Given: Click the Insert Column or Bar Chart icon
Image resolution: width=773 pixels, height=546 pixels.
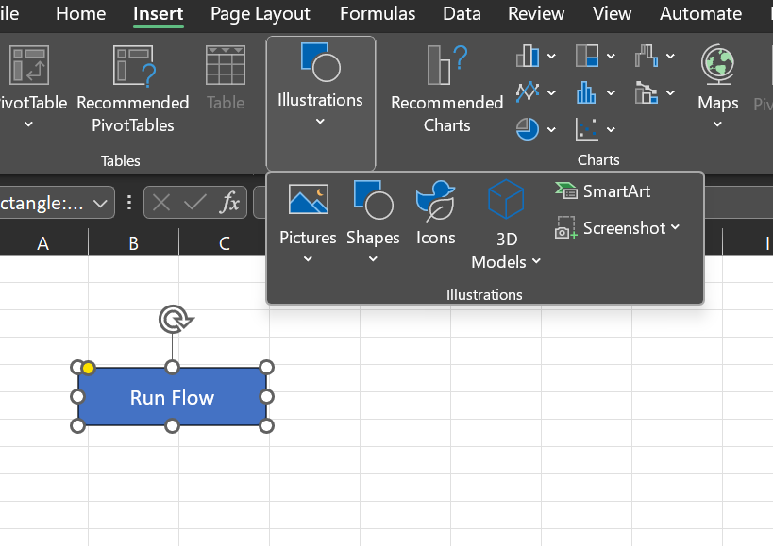Looking at the screenshot, I should click(x=528, y=58).
